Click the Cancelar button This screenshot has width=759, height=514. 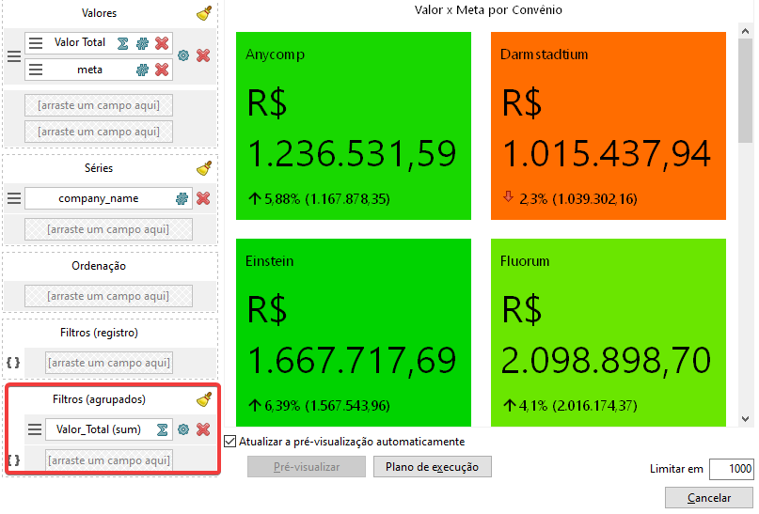[x=709, y=498]
